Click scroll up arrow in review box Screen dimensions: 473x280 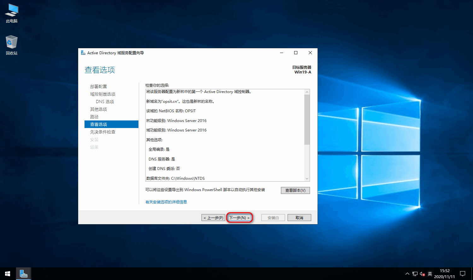click(x=307, y=92)
